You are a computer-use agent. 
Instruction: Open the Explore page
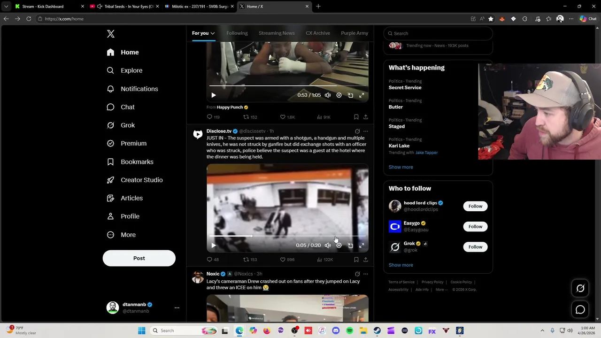(124, 70)
